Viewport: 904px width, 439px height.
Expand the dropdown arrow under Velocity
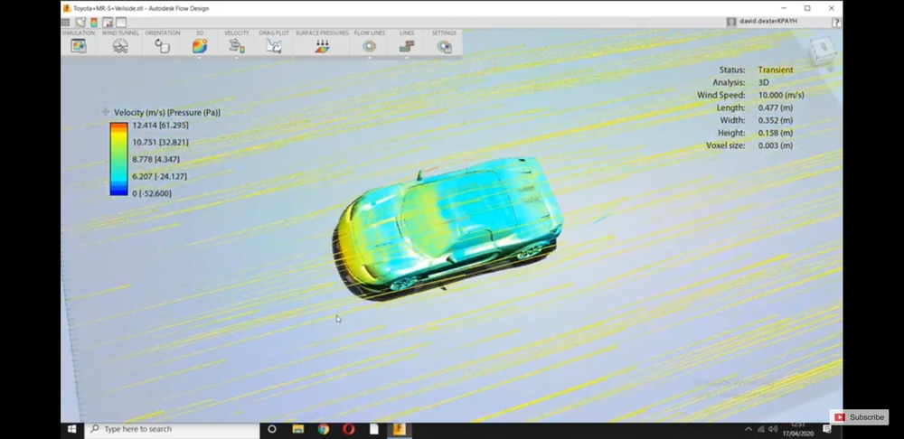click(x=236, y=58)
